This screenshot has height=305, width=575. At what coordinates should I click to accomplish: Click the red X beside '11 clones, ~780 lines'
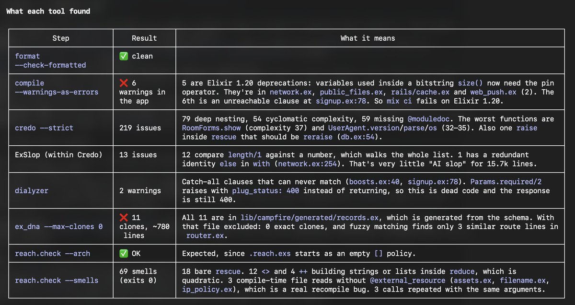click(124, 217)
